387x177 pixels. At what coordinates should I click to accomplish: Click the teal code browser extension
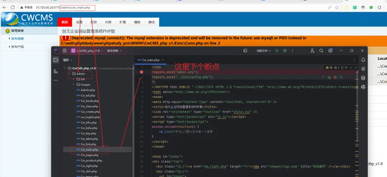click(x=355, y=8)
